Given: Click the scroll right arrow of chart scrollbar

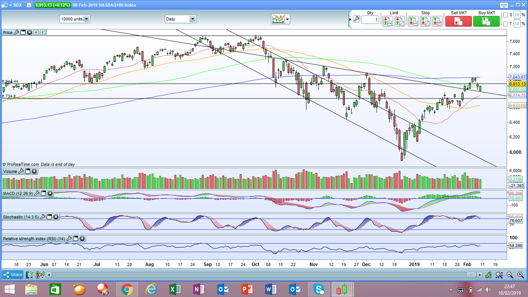Looking at the screenshot, I should coord(480,275).
